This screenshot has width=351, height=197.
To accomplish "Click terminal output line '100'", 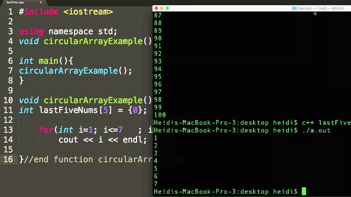I will 160,115.
